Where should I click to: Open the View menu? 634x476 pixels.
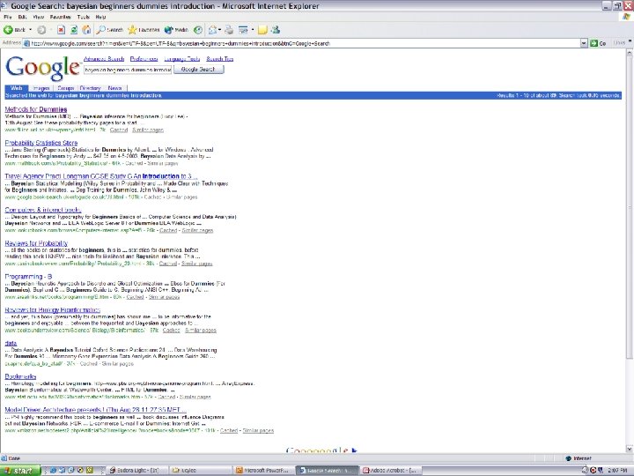39,17
